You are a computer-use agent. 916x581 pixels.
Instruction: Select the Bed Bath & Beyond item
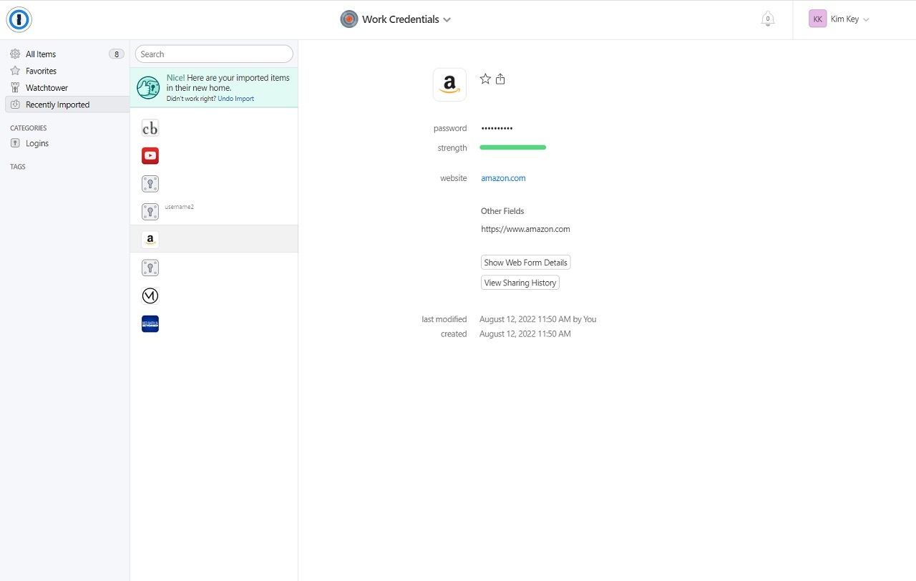pyautogui.click(x=214, y=324)
